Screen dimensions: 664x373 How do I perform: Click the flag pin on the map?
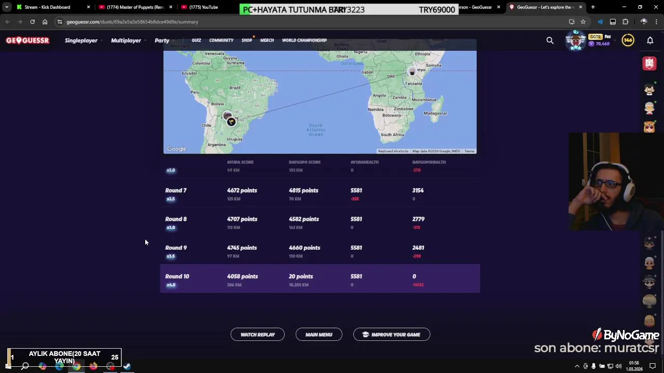pyautogui.click(x=231, y=122)
